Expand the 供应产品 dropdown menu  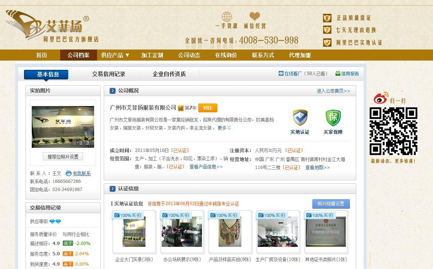(x=115, y=55)
